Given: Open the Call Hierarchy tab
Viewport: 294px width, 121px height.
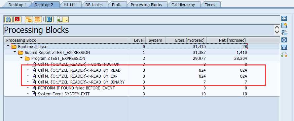Looking at the screenshot, I should 183,5.
